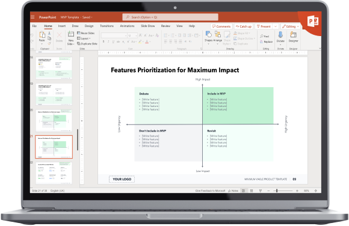
Task: Open the Change Case Aa dropdown
Action: pyautogui.click(x=152, y=35)
